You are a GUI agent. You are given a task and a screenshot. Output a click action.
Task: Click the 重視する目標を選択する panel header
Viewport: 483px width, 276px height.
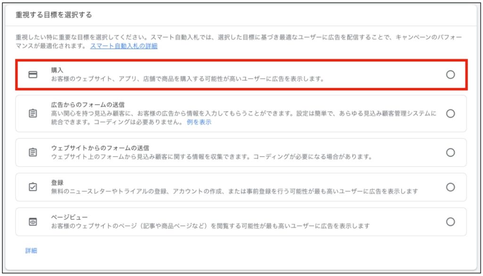54,15
